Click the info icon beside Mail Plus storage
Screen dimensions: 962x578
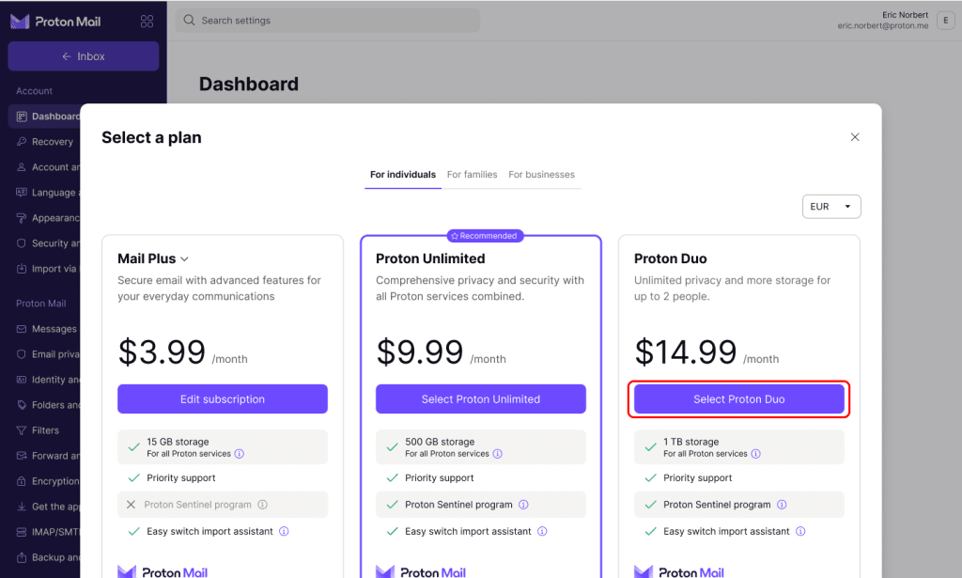(239, 454)
